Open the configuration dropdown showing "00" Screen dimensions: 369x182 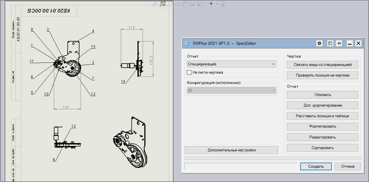click(x=231, y=90)
